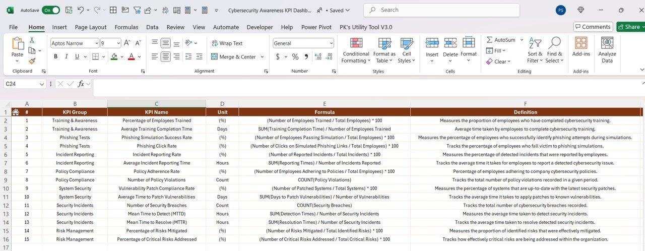Open the Font Color dropdown arrow
The image size is (645, 251).
(x=139, y=56)
